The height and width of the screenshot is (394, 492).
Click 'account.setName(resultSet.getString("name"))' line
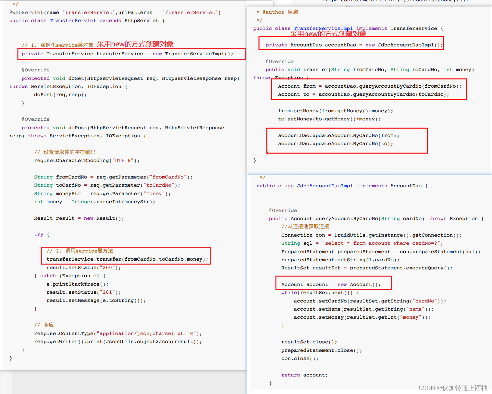364,309
